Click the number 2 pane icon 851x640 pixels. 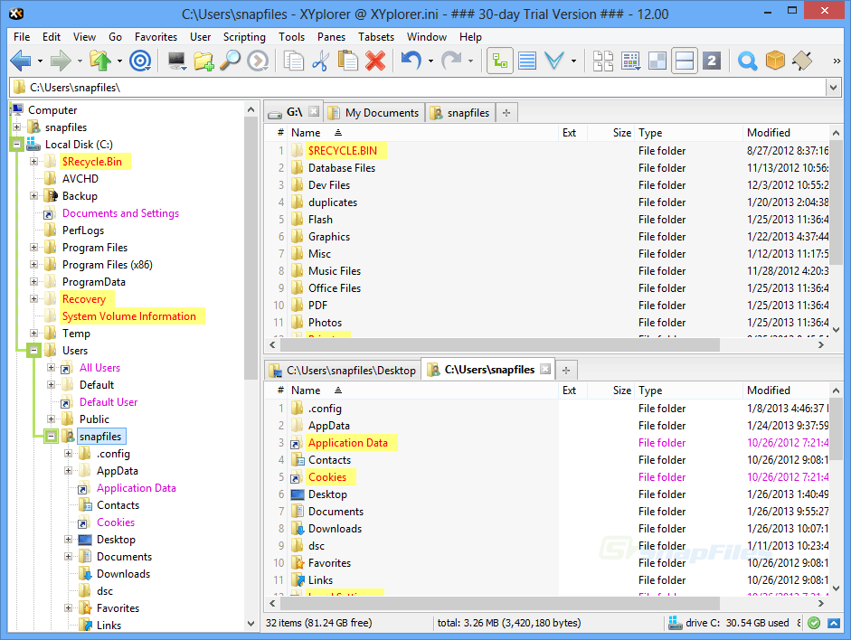[x=712, y=61]
